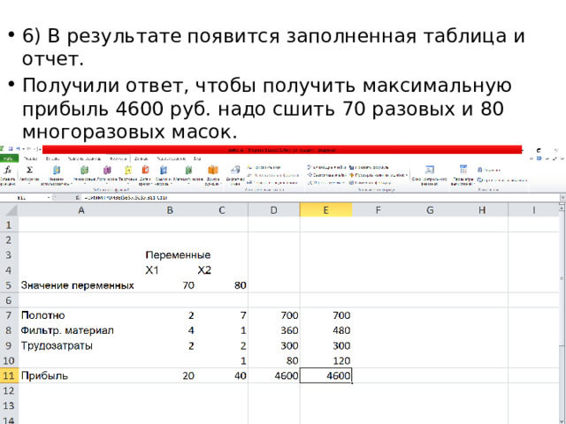566x424 pixels.
Task: Open the More Functions orange books icon
Action: [x=213, y=170]
